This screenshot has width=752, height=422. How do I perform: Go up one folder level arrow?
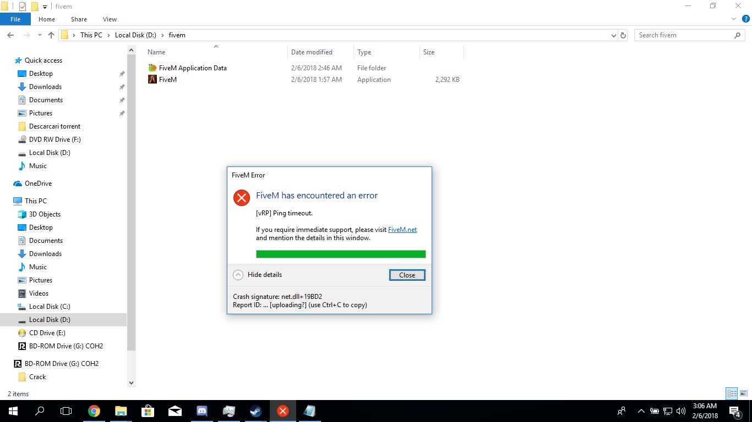click(51, 35)
